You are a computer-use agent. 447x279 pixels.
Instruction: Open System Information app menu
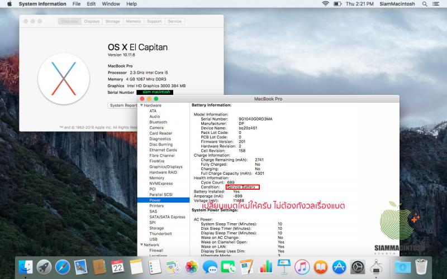42,4
